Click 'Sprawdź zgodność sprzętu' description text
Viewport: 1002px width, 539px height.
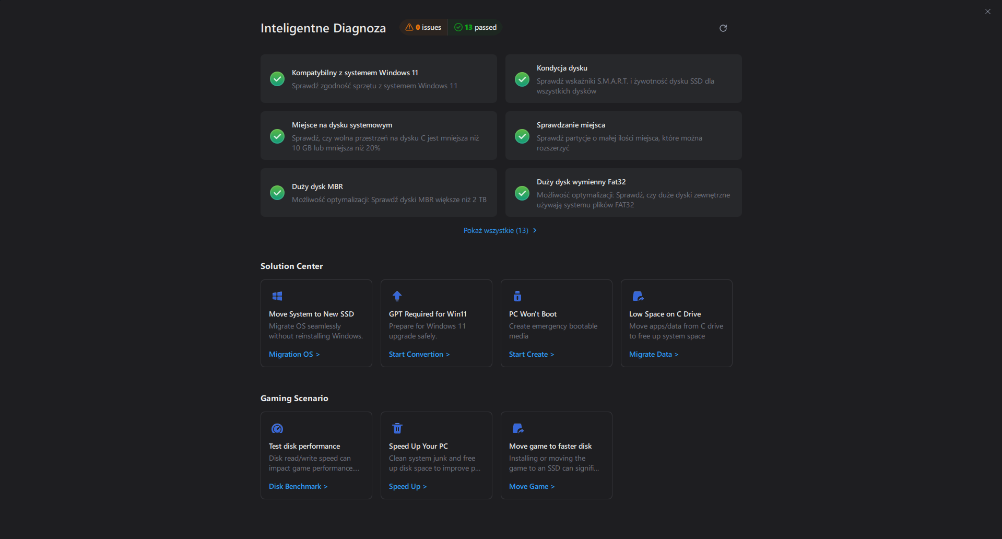click(x=374, y=86)
